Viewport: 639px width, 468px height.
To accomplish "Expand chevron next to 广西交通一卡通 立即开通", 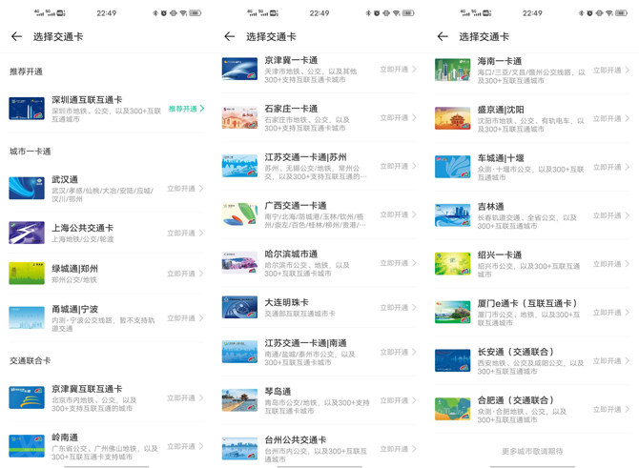I will coord(414,214).
